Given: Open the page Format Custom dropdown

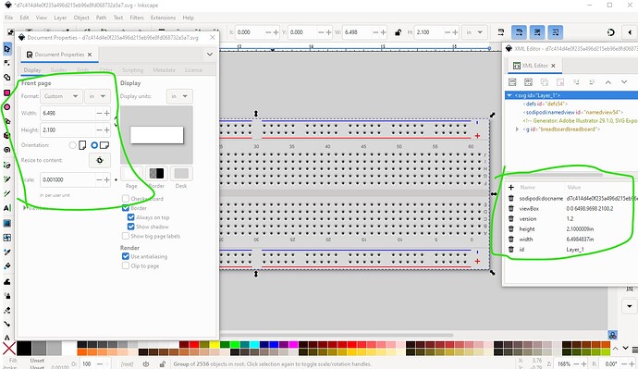Looking at the screenshot, I should pos(61,96).
